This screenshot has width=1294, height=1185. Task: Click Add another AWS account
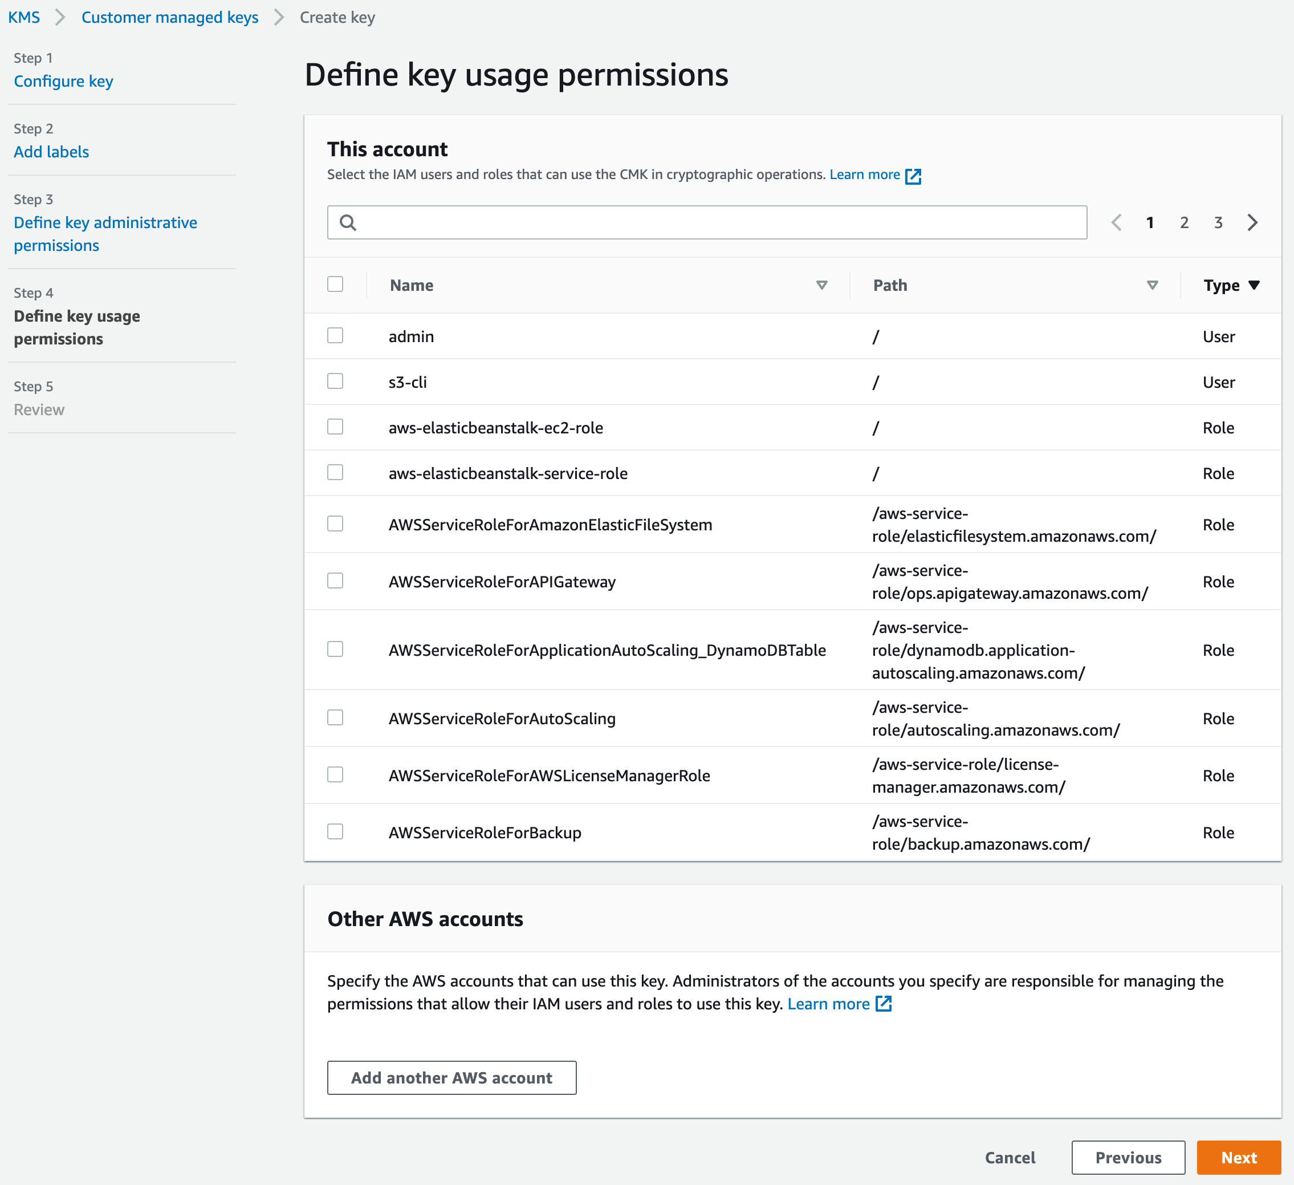(x=451, y=1078)
